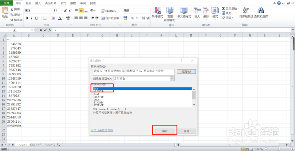Viewport: 295px width, 151px height.
Task: Click the Format cells (格式) icon
Action: pyautogui.click(x=215, y=10)
